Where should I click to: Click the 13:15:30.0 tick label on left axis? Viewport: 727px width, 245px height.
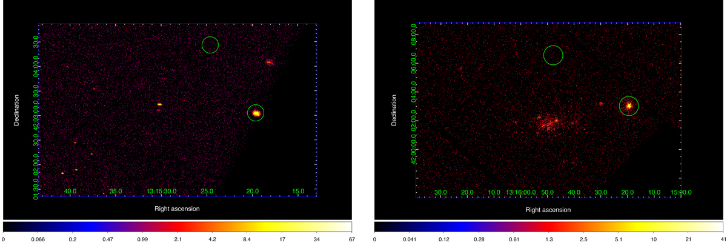(162, 192)
